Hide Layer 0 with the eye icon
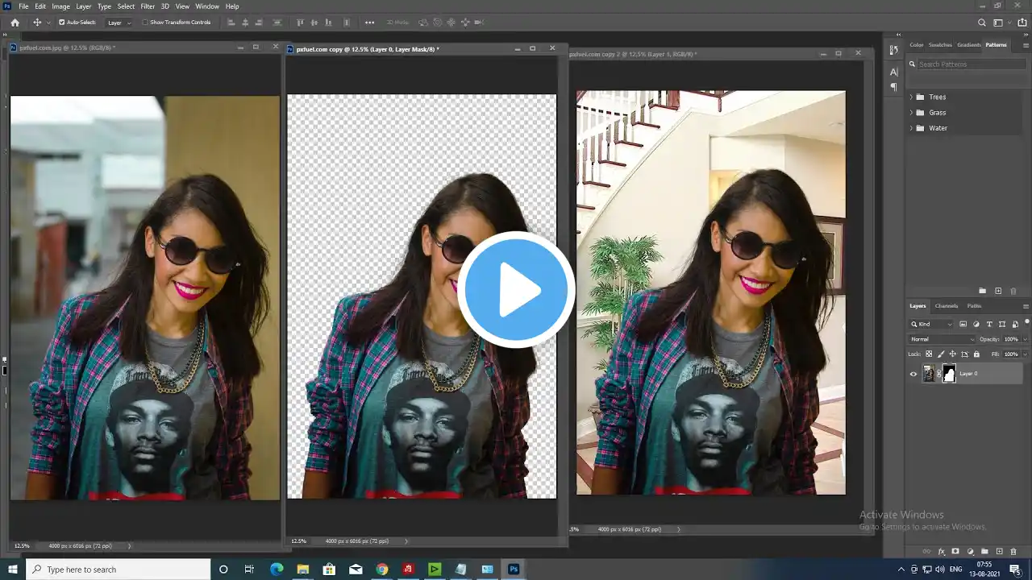The image size is (1032, 580). tap(913, 374)
